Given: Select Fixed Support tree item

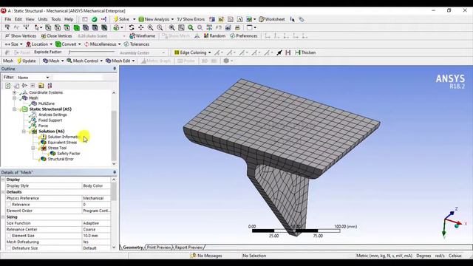Looking at the screenshot, I should [50, 120].
